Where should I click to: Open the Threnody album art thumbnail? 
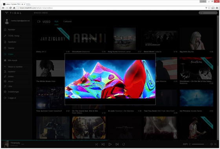click(x=5, y=144)
